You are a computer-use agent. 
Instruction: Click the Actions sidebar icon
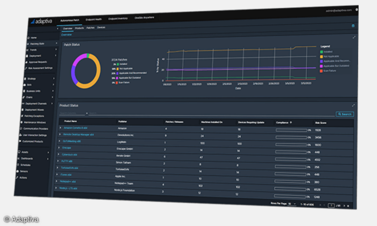(x=17, y=178)
